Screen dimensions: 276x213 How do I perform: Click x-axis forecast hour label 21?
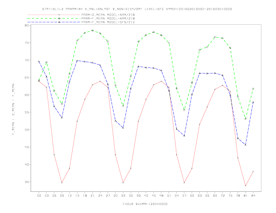[x=92, y=196]
